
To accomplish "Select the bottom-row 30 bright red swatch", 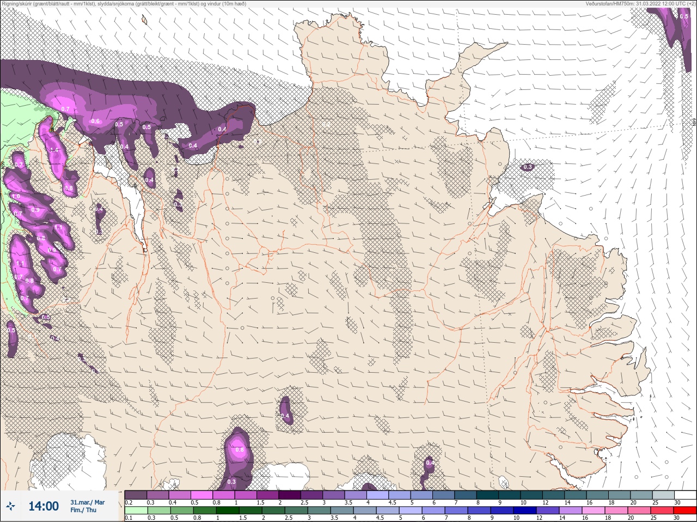I will [686, 511].
